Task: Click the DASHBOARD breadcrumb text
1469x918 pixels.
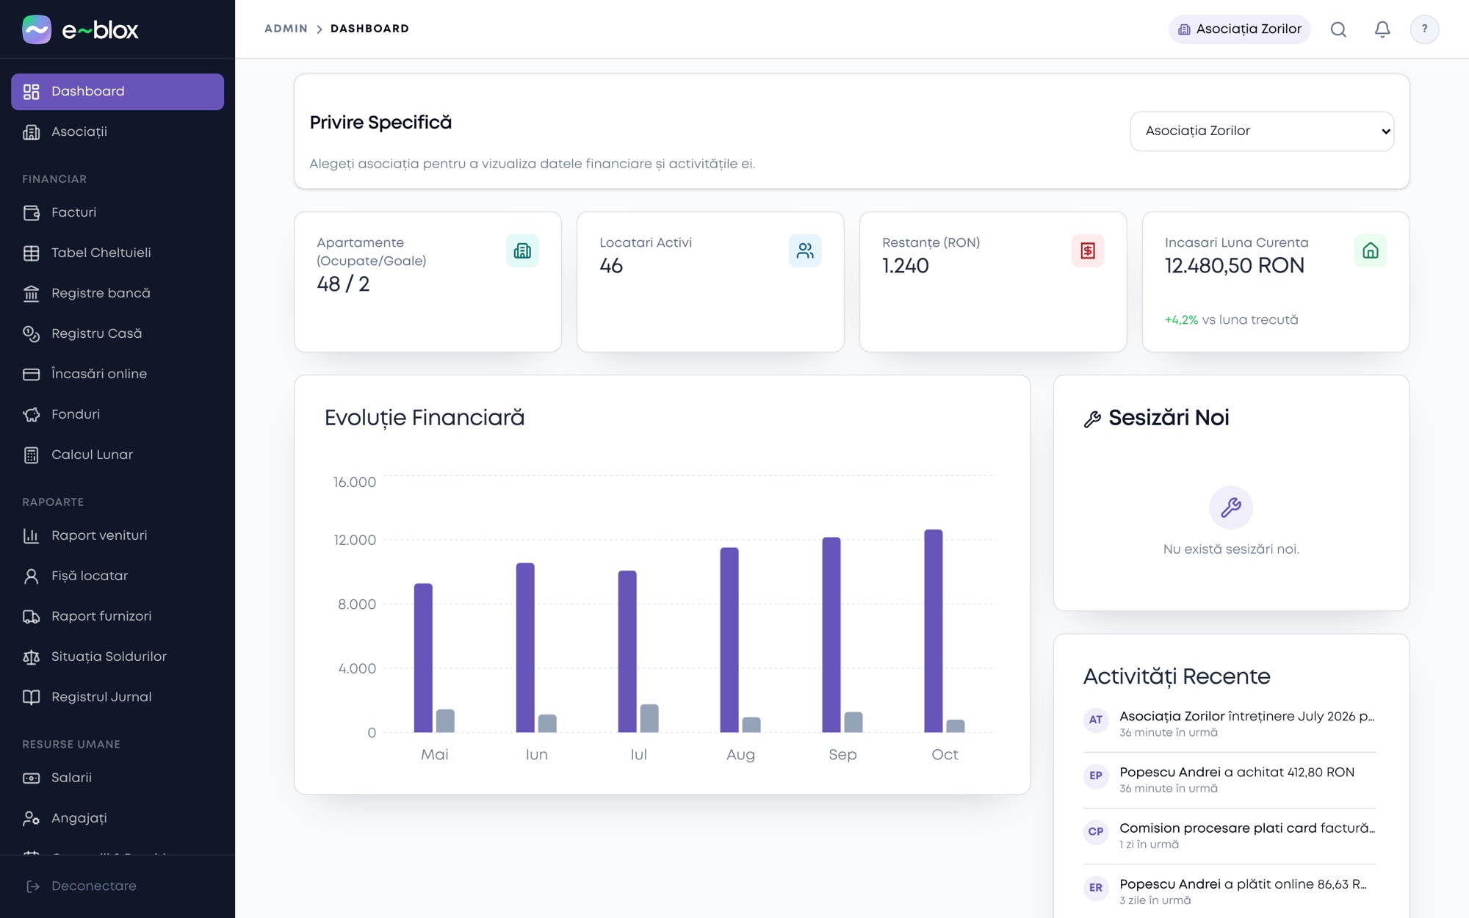Action: [x=369, y=29]
